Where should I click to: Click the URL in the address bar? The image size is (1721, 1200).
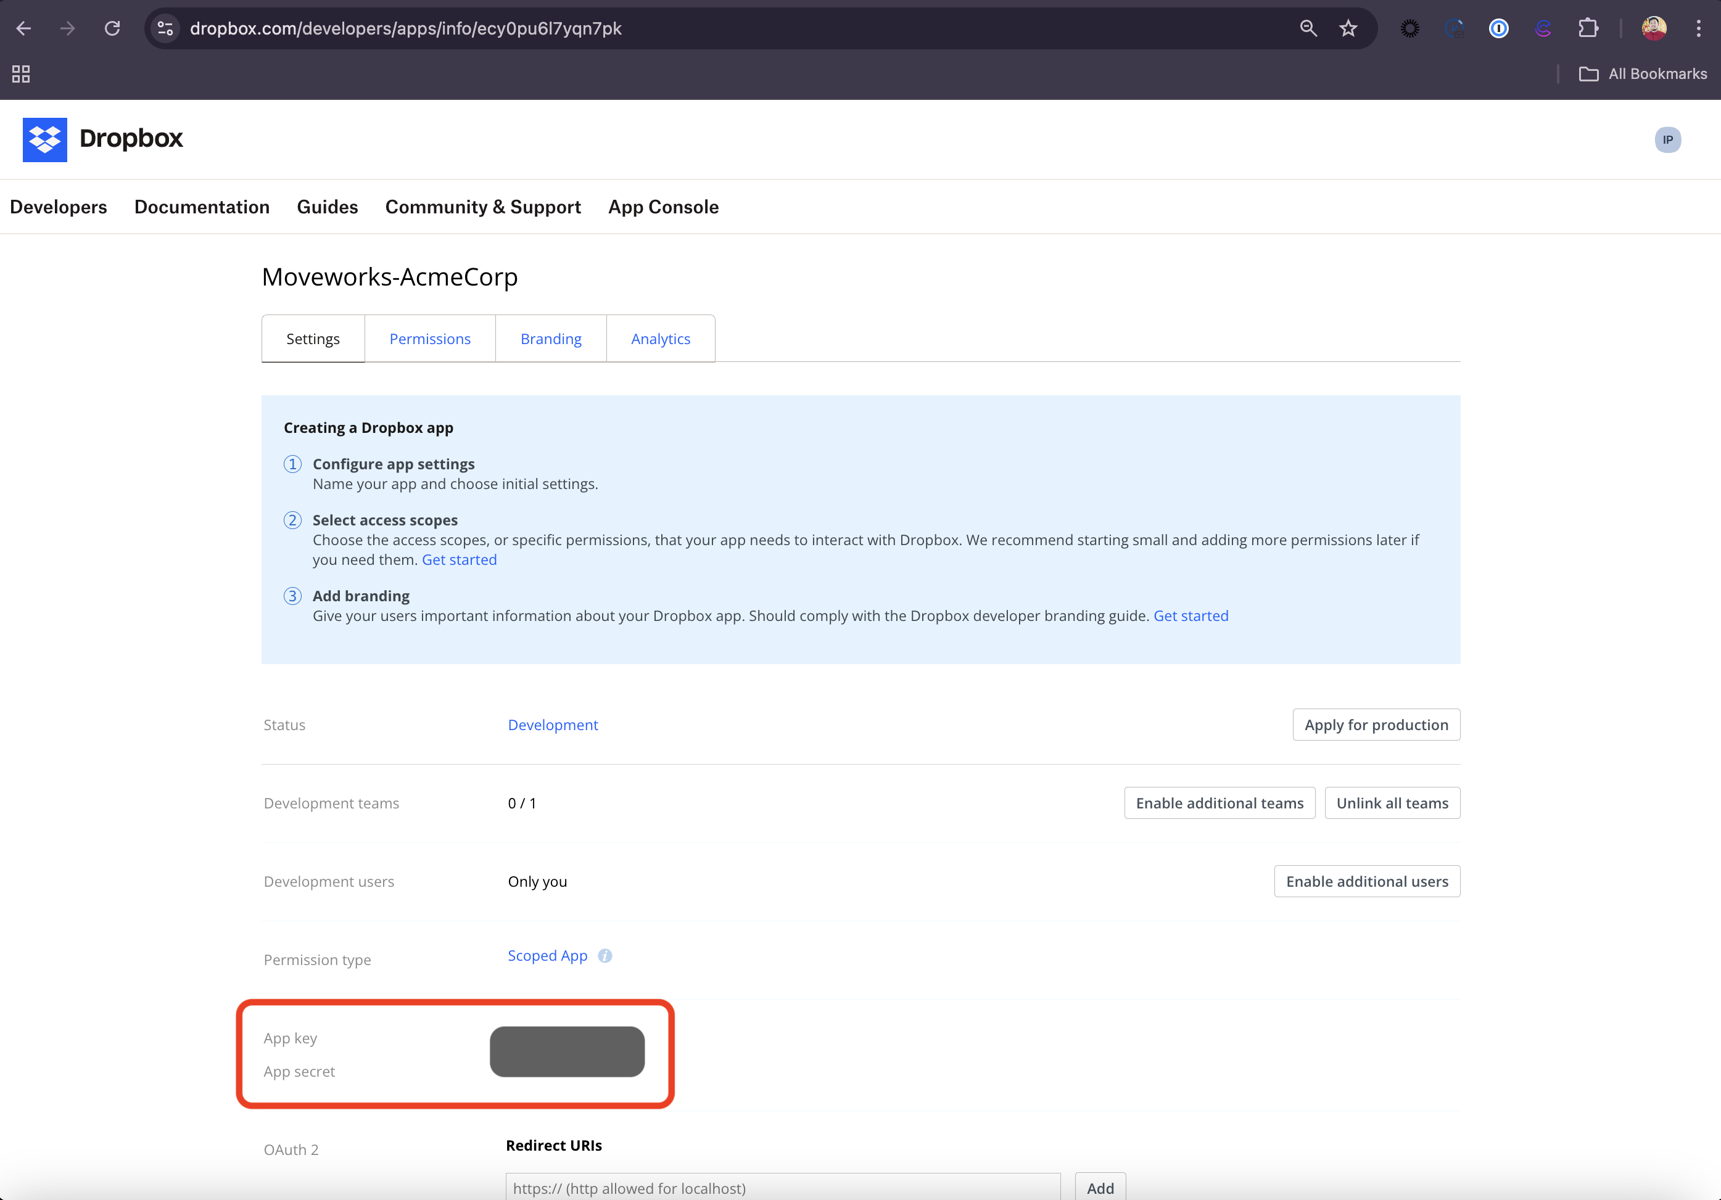point(405,28)
